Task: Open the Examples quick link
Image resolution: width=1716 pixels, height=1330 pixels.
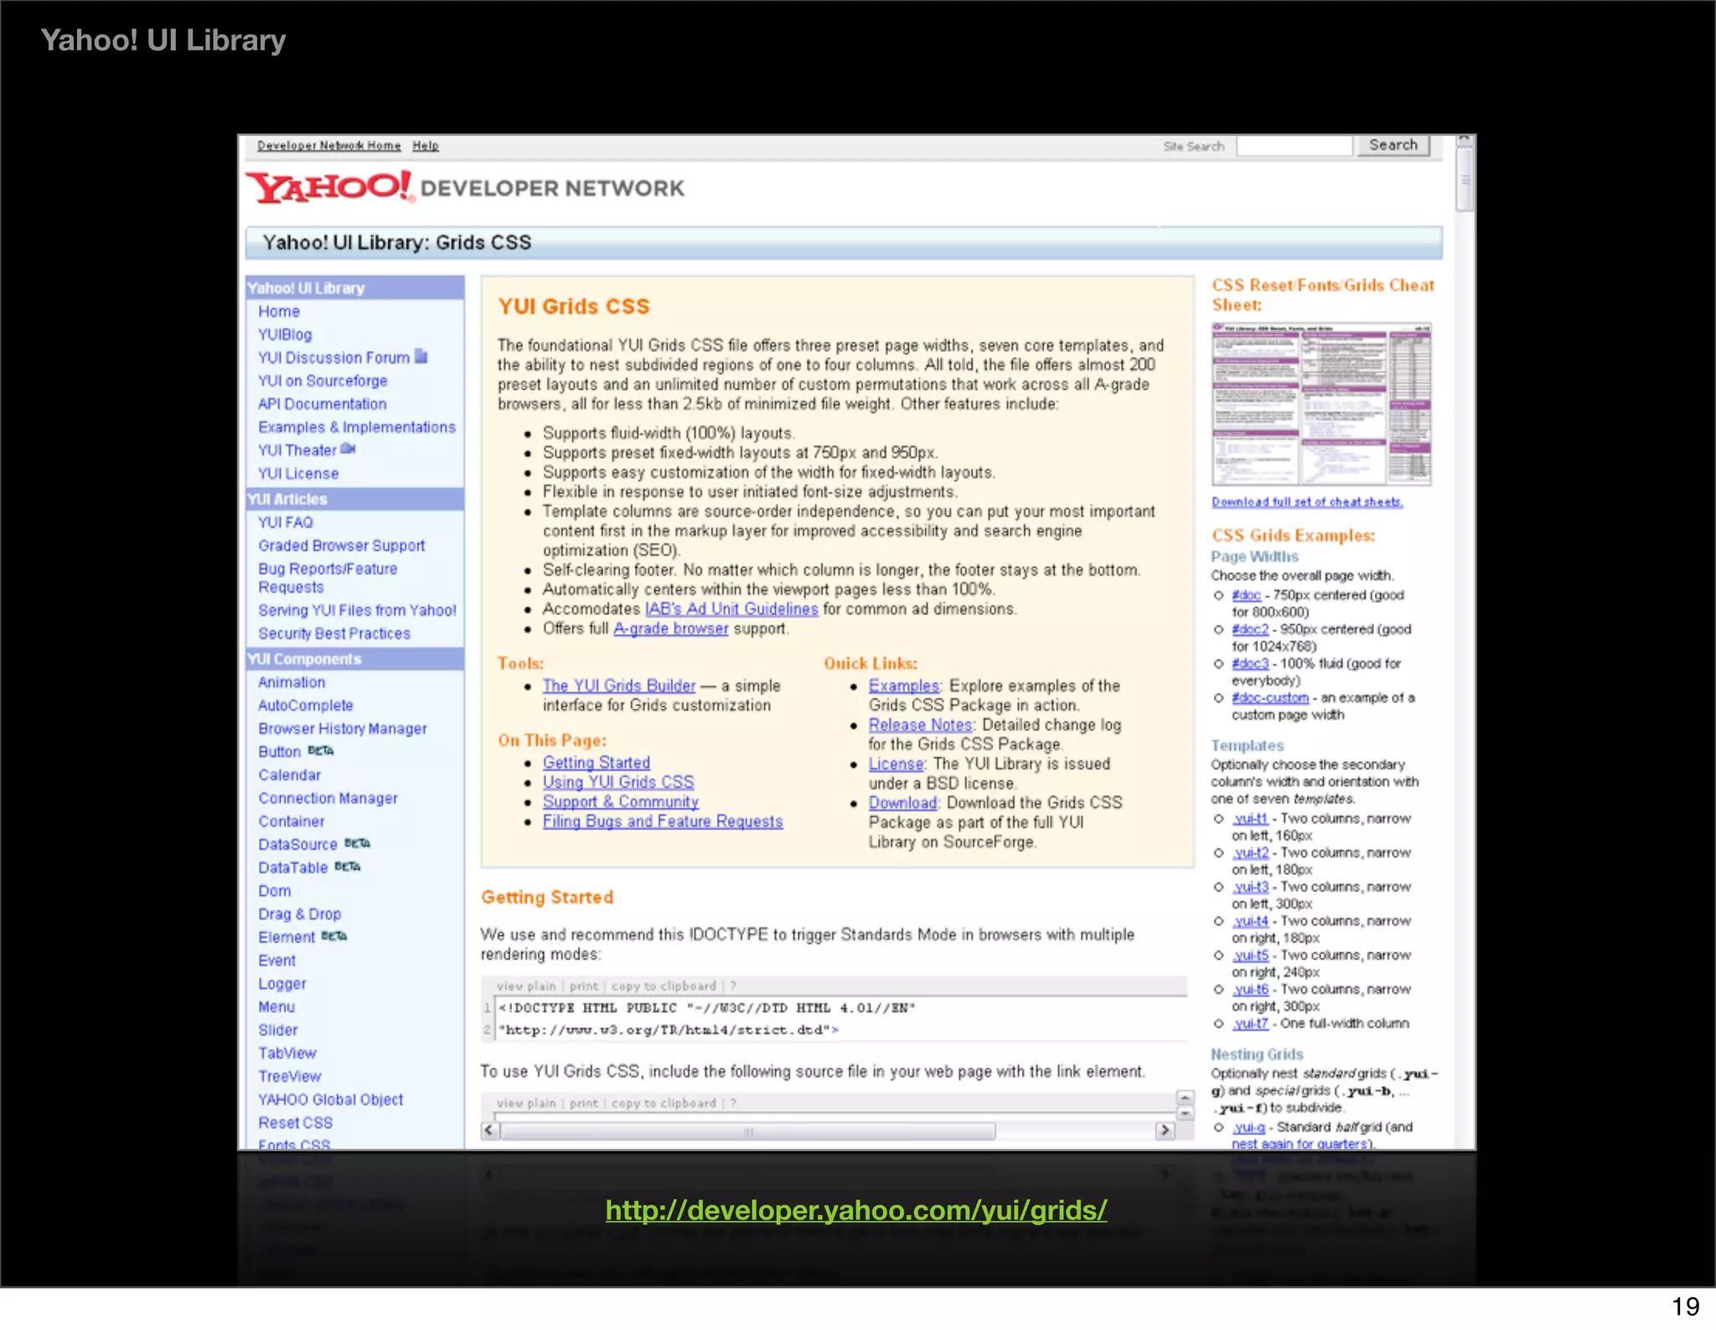Action: click(x=904, y=686)
